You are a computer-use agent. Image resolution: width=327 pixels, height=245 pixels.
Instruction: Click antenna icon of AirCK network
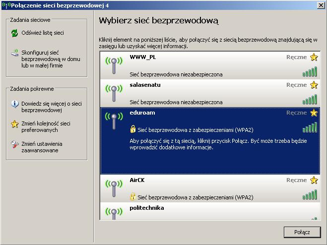(114, 188)
